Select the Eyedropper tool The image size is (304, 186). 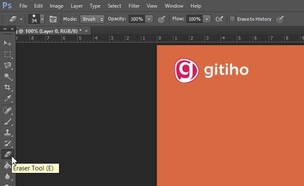click(x=8, y=98)
